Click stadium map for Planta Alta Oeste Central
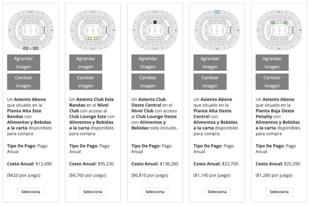Image resolution: width=310 pixels, height=206 pixels. click(217, 30)
